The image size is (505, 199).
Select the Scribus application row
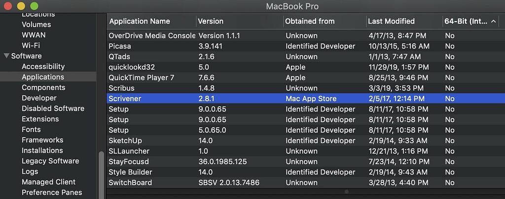click(x=306, y=88)
